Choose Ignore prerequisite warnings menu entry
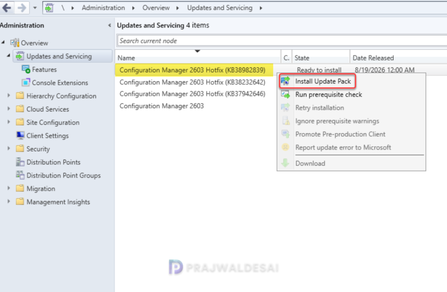 [337, 121]
